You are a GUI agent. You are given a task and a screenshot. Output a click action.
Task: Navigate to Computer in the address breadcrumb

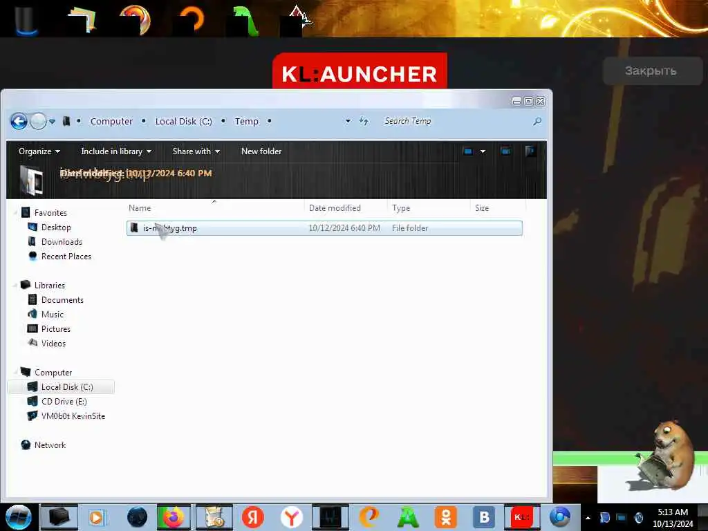pyautogui.click(x=111, y=121)
